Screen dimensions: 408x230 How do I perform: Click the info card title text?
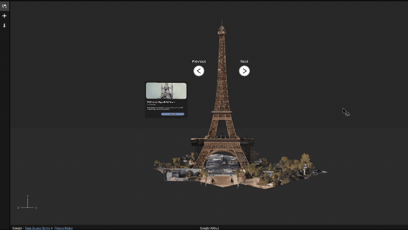point(164,102)
